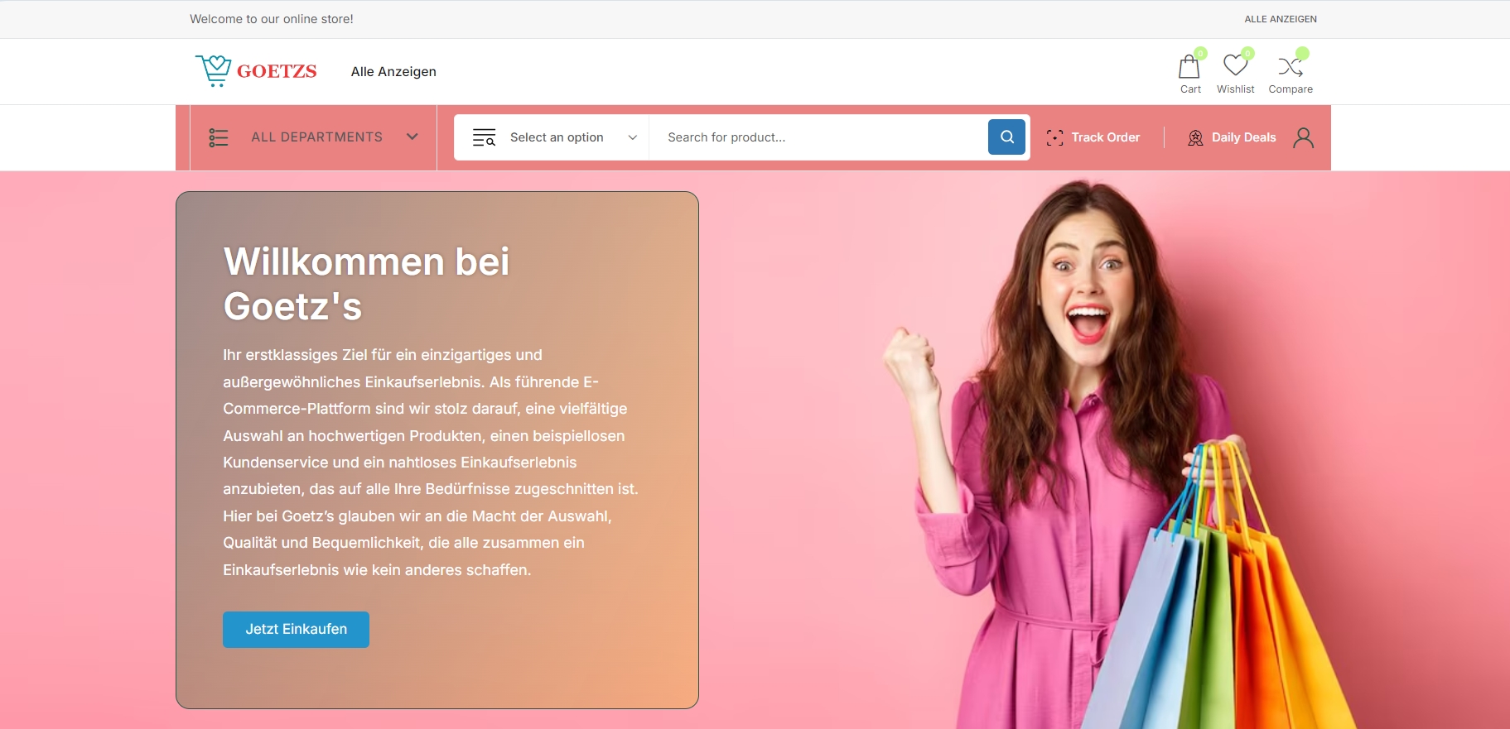The width and height of the screenshot is (1510, 729).
Task: Click the Cart label text
Action: 1190,89
